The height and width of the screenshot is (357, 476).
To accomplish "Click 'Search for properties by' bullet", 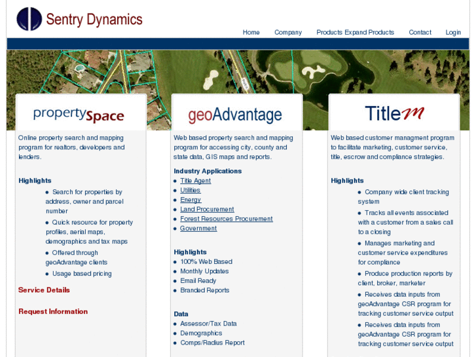I will click(87, 192).
